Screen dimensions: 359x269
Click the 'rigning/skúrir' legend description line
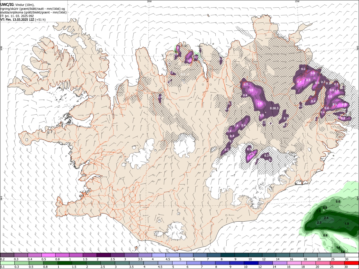click(33, 9)
